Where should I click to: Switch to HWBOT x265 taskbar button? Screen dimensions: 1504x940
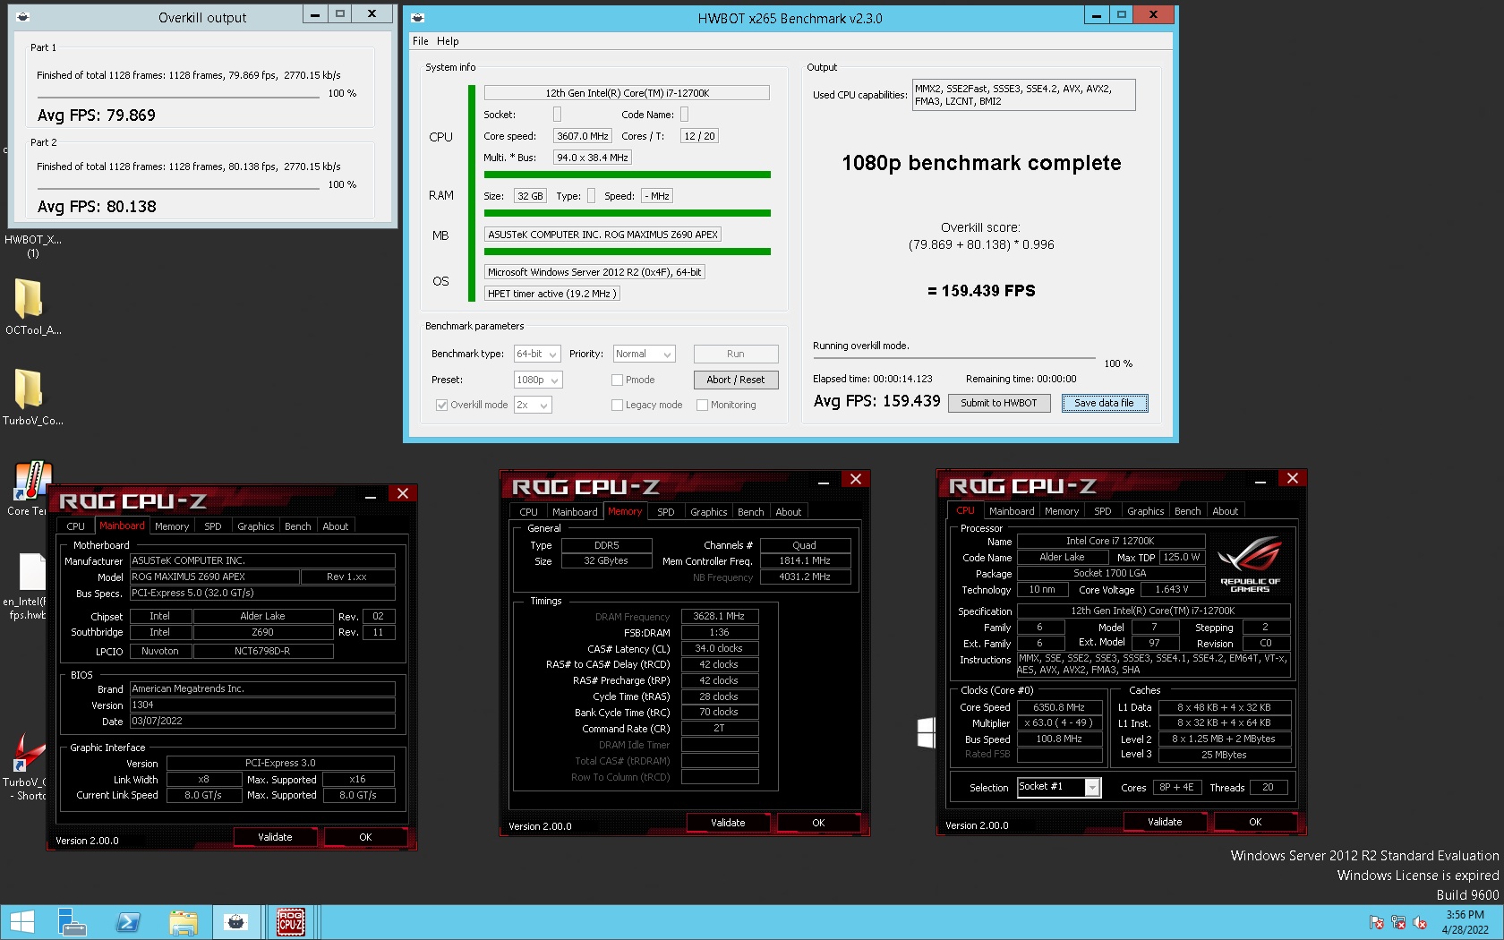point(236,922)
